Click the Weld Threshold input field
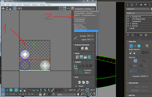Viewport: 152px width, 97px height. [x=86, y=73]
